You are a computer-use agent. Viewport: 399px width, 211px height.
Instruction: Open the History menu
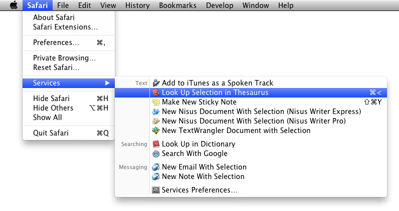point(137,5)
